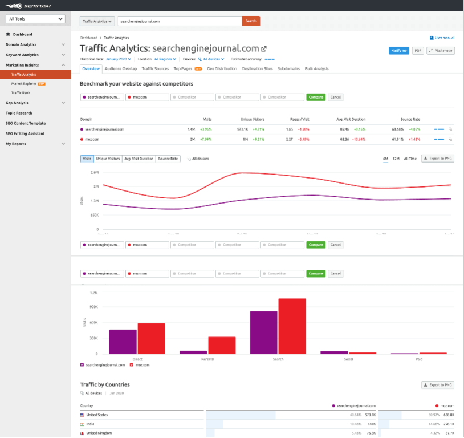Image resolution: width=464 pixels, height=438 pixels.
Task: Open the Bulk Analysis tab
Action: 316,69
